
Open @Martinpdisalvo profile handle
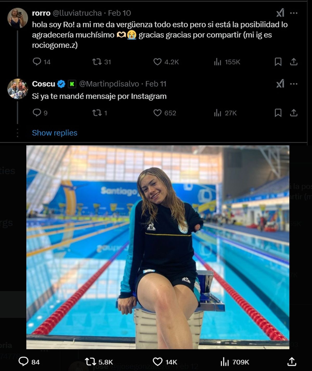109,84
